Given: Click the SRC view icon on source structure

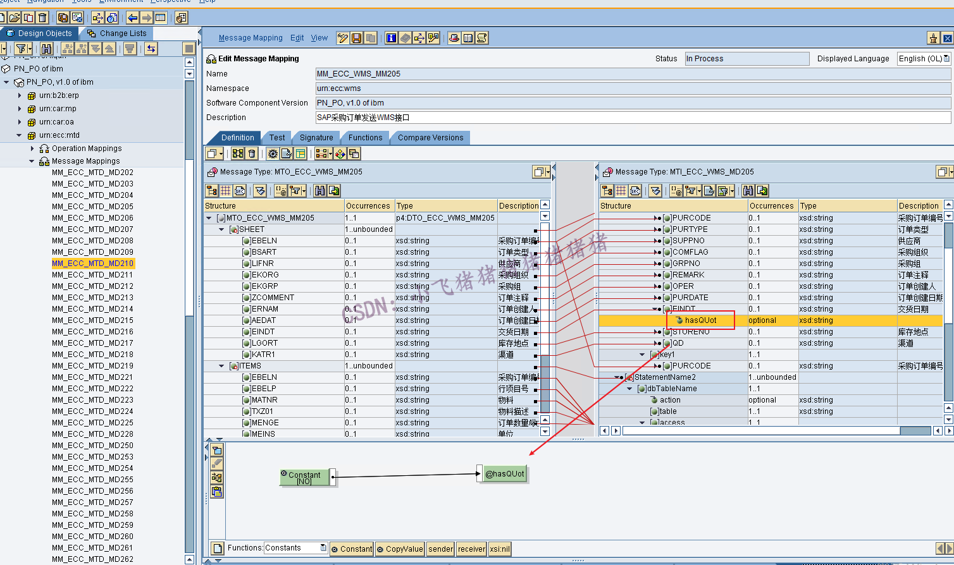Looking at the screenshot, I should 239,191.
